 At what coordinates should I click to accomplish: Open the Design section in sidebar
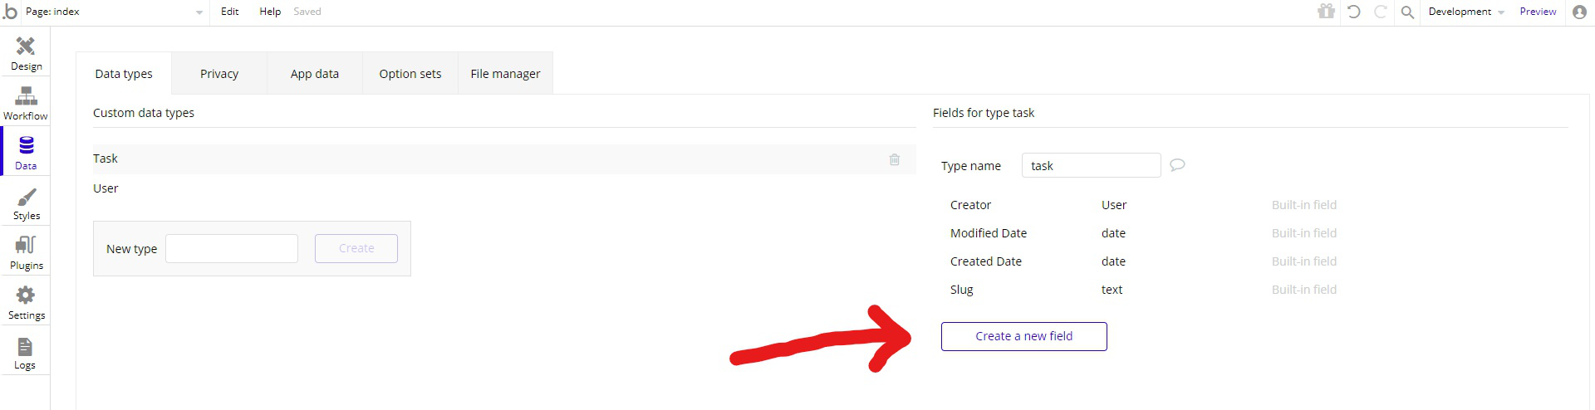(26, 52)
